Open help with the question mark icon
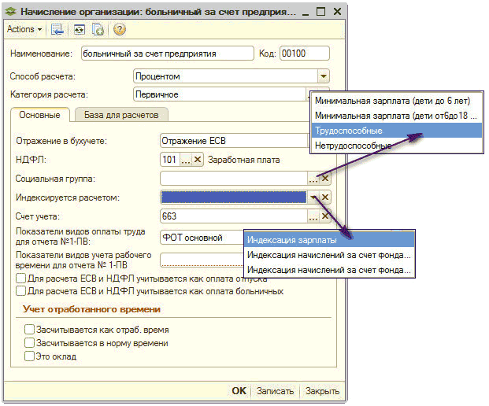This screenshot has width=489, height=406. 120,29
